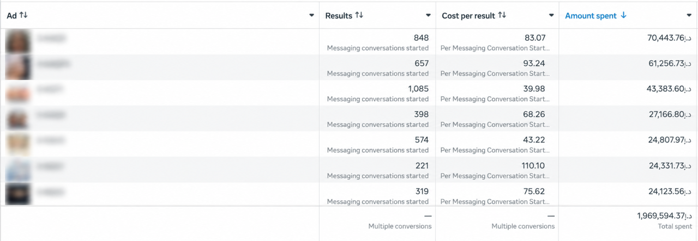The width and height of the screenshot is (698, 241).
Task: Click the Results sort arrows icon
Action: pos(359,15)
